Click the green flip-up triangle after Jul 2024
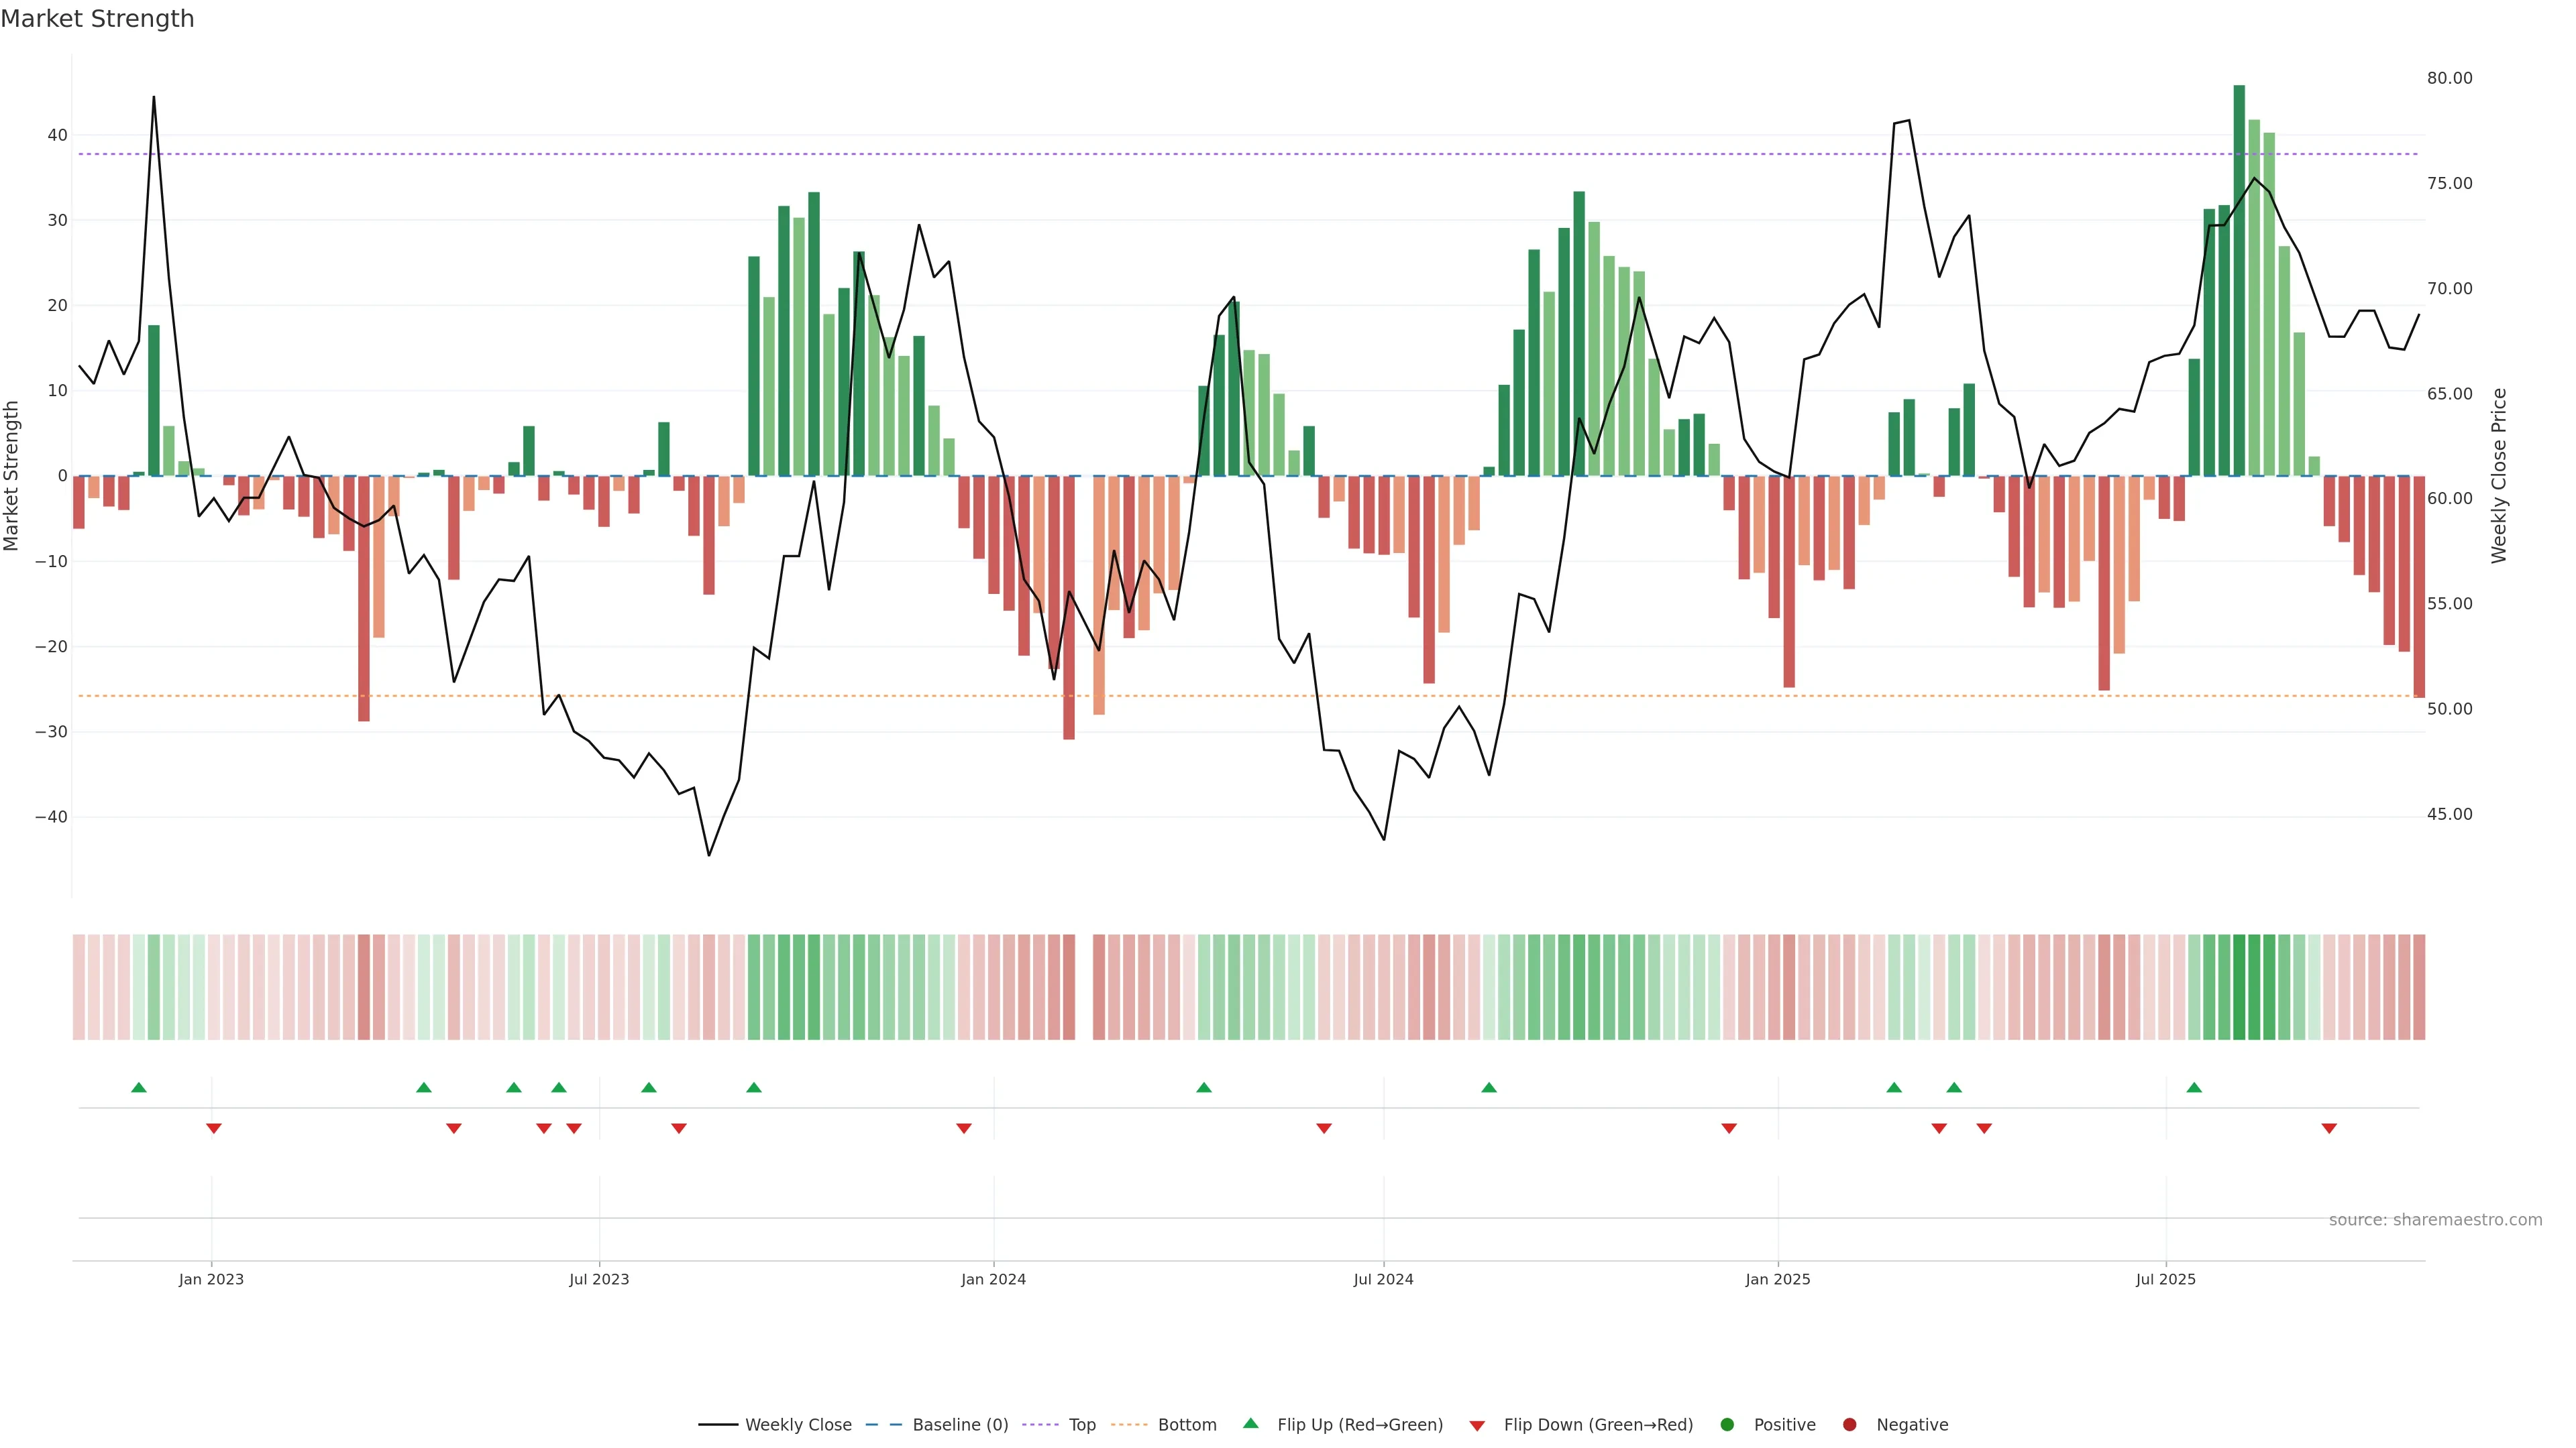 coord(1489,1087)
